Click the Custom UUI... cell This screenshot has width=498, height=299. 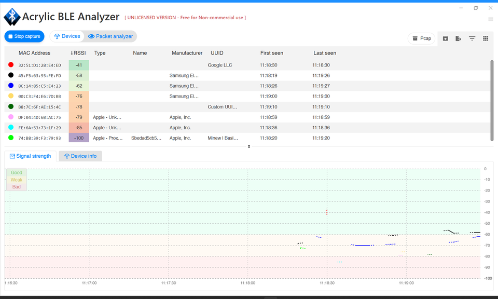(223, 107)
